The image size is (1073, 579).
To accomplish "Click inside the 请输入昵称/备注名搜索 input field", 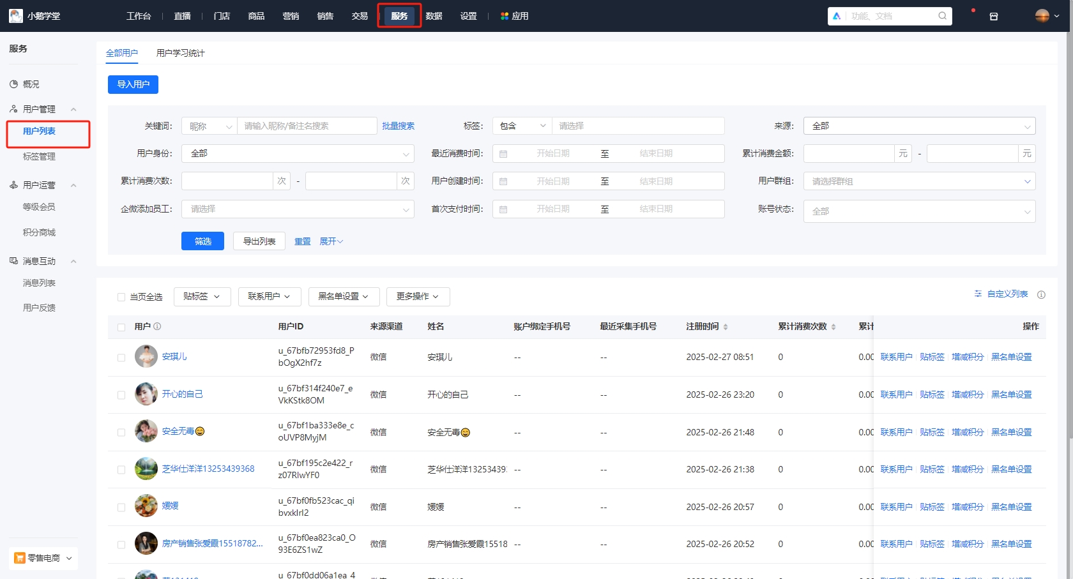I will coord(307,126).
